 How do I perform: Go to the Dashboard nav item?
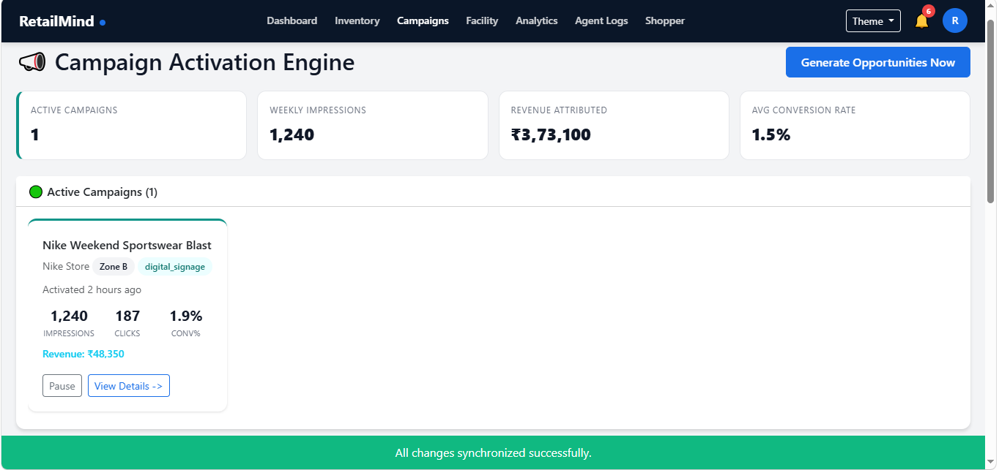[x=291, y=21]
